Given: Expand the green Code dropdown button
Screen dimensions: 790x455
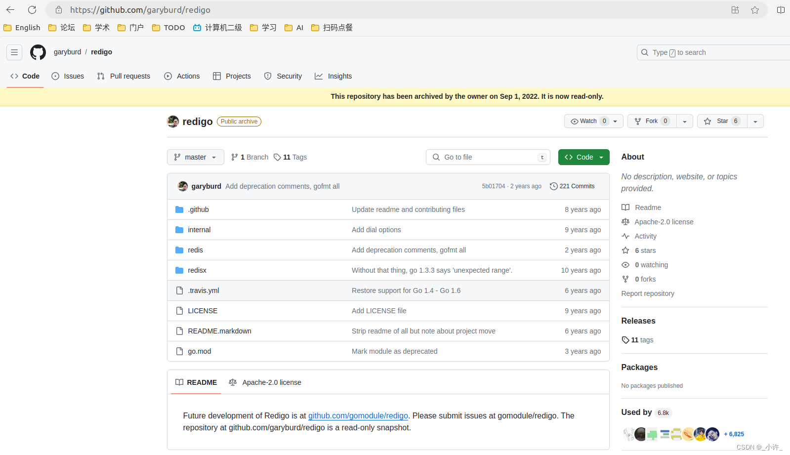Looking at the screenshot, I should click(584, 157).
